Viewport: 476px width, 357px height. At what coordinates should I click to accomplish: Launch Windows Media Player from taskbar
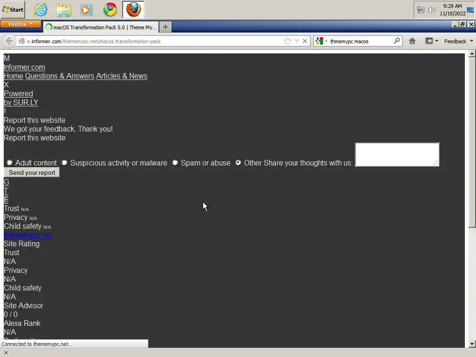(86, 10)
